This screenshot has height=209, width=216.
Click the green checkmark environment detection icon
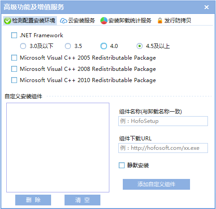8,21
